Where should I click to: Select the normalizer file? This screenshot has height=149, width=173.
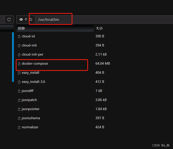click(30, 127)
